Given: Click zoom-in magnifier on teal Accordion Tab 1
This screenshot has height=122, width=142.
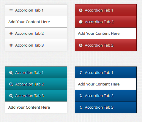Looking at the screenshot, I should pos(11,73).
